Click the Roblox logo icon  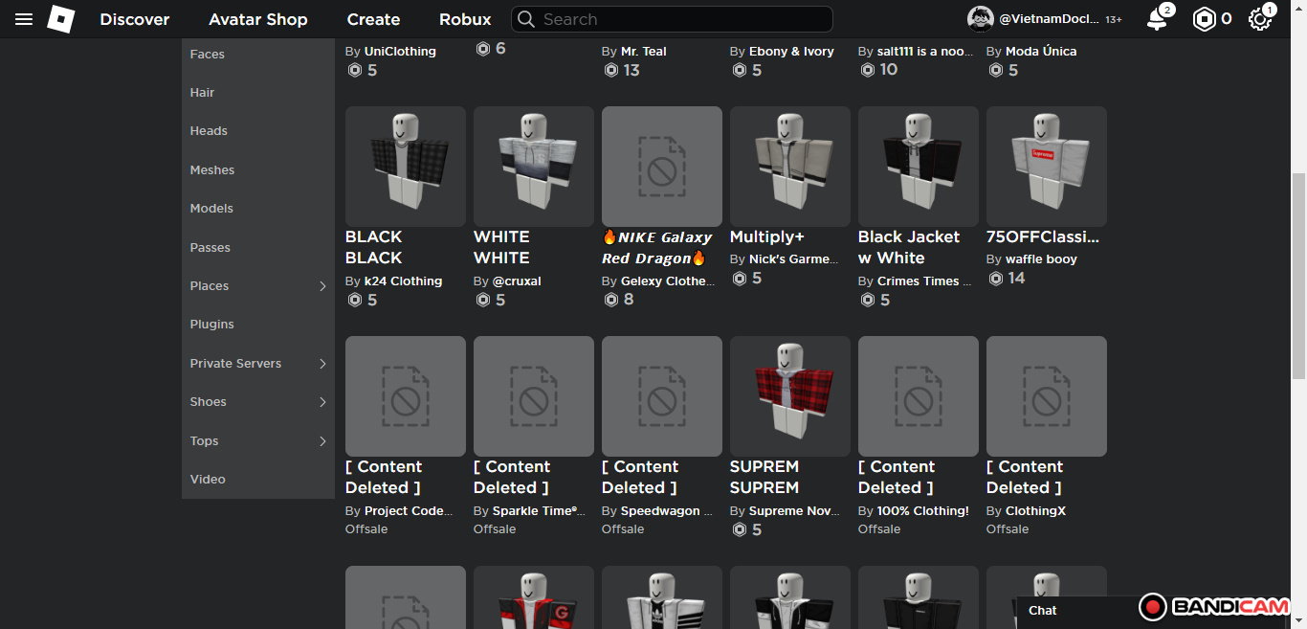pyautogui.click(x=61, y=19)
